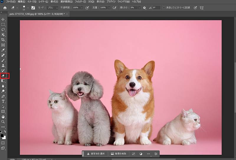Select the Horizontal Type tool

(x=3, y=101)
